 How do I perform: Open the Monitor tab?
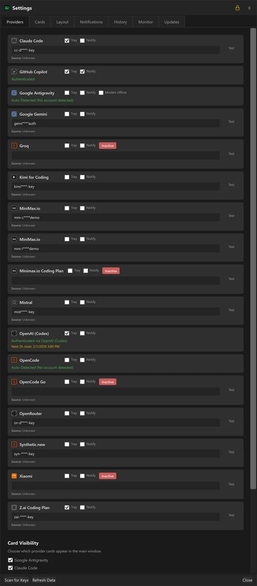pos(145,22)
